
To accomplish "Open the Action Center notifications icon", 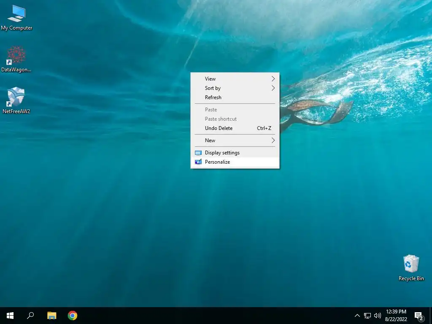I will 419,316.
